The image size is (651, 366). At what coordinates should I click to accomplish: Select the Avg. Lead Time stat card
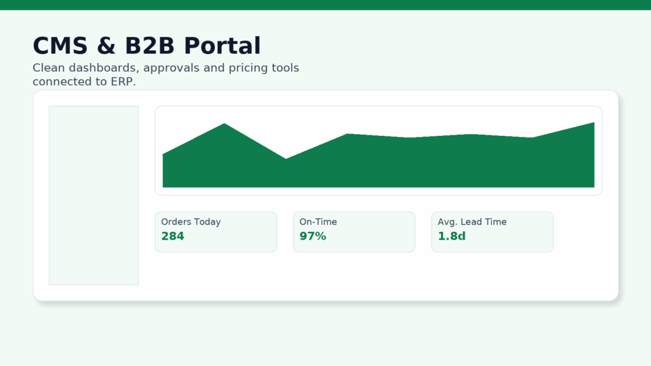click(x=492, y=231)
